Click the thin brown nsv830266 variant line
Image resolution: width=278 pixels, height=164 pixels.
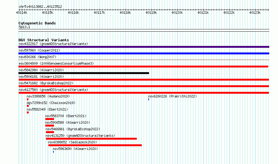pos(144,60)
